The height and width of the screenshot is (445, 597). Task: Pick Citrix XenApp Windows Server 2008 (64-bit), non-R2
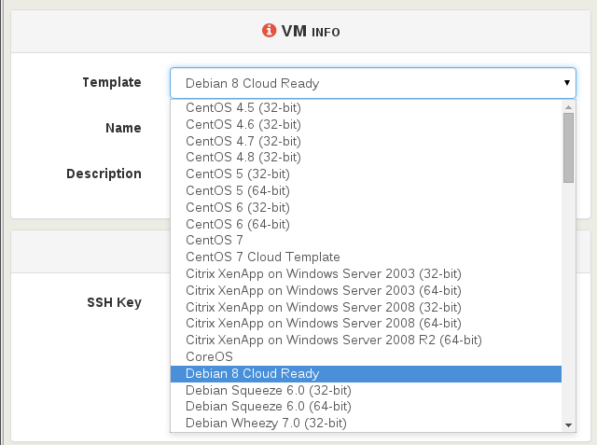(366, 323)
